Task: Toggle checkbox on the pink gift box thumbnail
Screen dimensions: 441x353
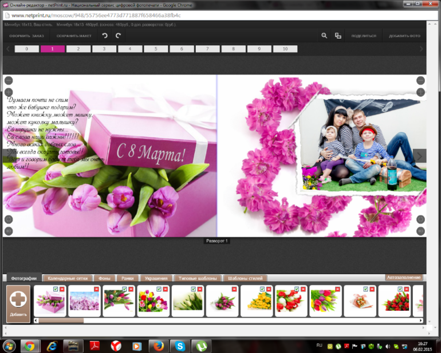Action: click(55, 289)
